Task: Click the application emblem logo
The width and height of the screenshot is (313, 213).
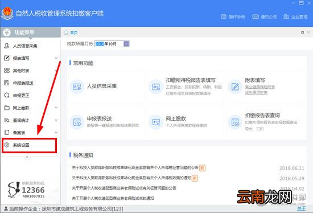Action: click(x=7, y=14)
